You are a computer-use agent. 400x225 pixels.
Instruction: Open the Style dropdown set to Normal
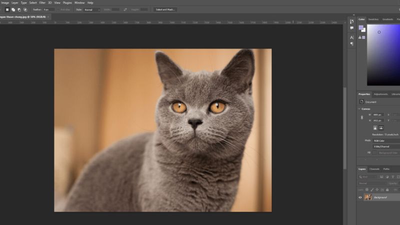(91, 9)
